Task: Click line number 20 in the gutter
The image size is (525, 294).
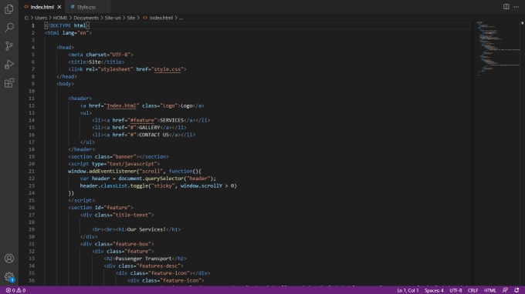Action: [32, 163]
